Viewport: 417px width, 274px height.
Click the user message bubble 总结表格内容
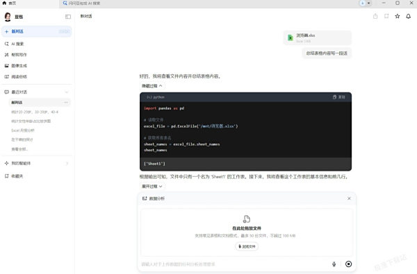(x=327, y=53)
